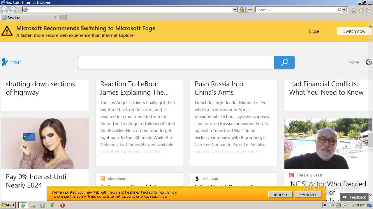Open the recent pages dropdown arrow
The height and width of the screenshot is (209, 373).
(x=19, y=10)
